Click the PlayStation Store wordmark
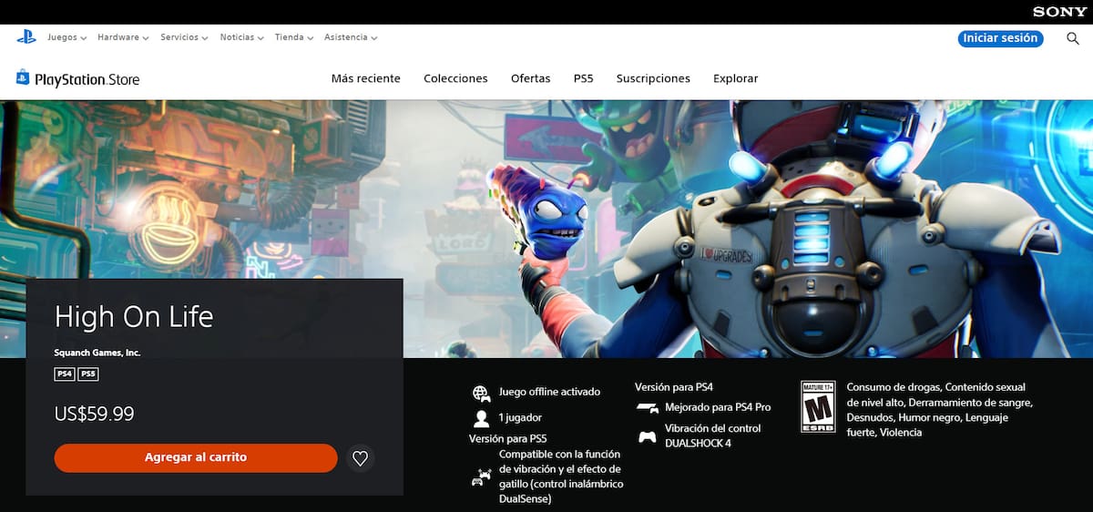The image size is (1093, 512). click(87, 79)
